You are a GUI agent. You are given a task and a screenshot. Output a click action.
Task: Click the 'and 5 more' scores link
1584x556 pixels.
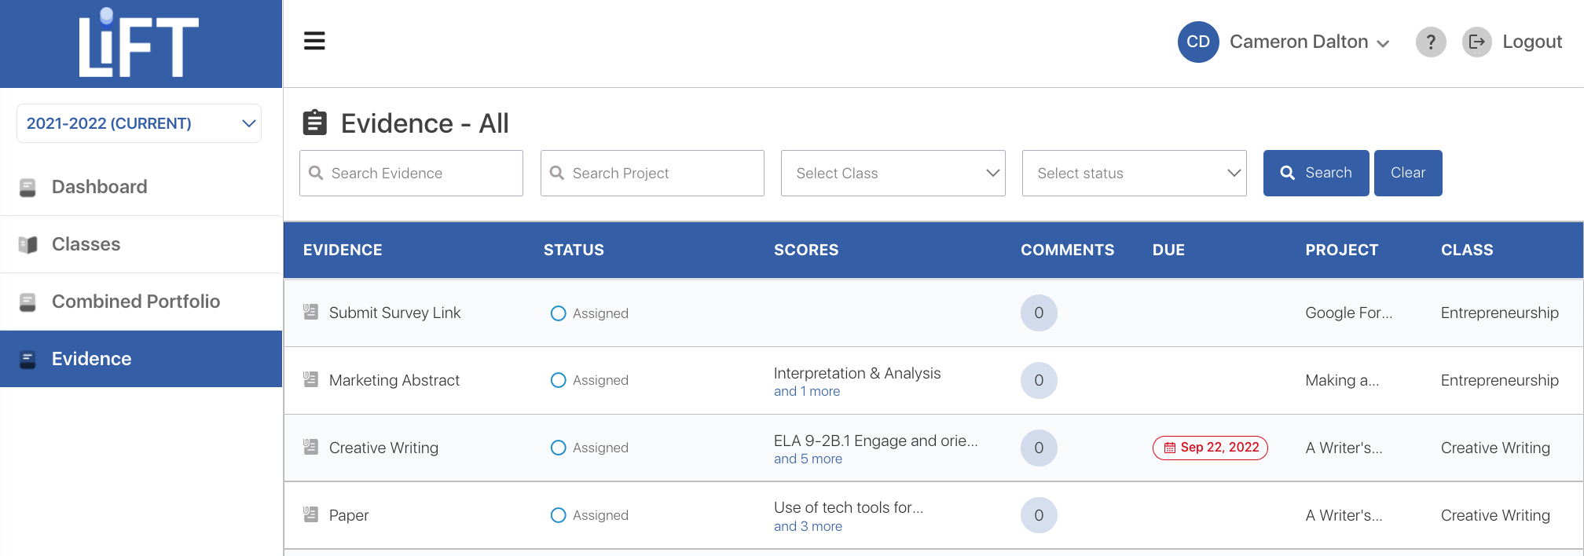tap(808, 459)
